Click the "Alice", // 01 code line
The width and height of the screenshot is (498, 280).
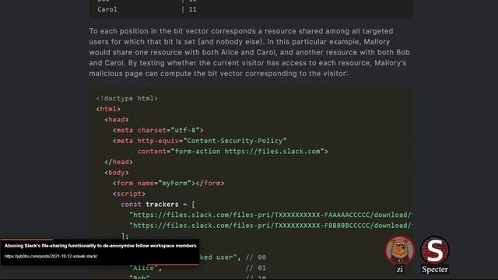coord(198,268)
